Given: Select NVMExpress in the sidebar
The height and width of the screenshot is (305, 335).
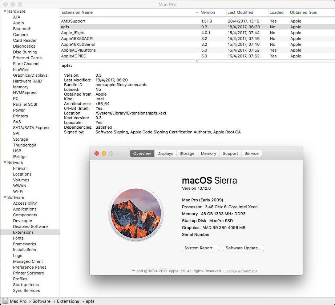Looking at the screenshot, I should click(x=25, y=93).
